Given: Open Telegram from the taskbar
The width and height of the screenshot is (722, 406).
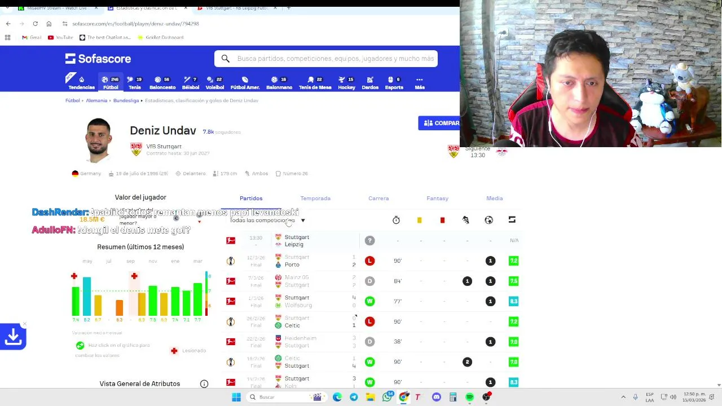Looking at the screenshot, I should click(x=354, y=397).
